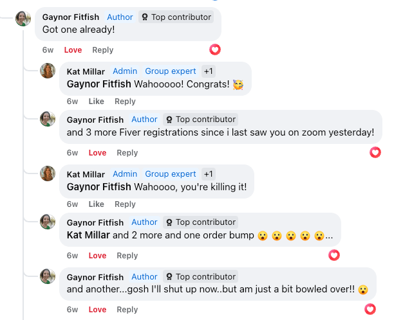Like Kat Millar's "you're killing it!" reply
The image size is (403, 320).
pyautogui.click(x=96, y=204)
